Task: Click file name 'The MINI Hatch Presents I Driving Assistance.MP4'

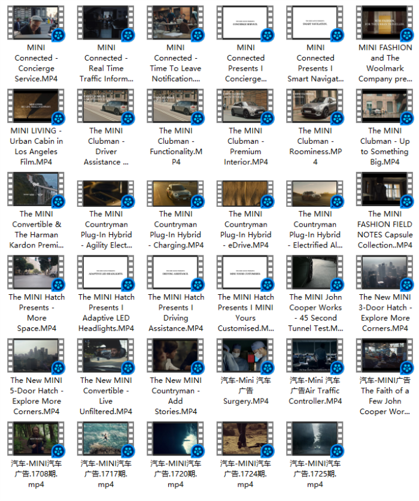Action: click(176, 312)
